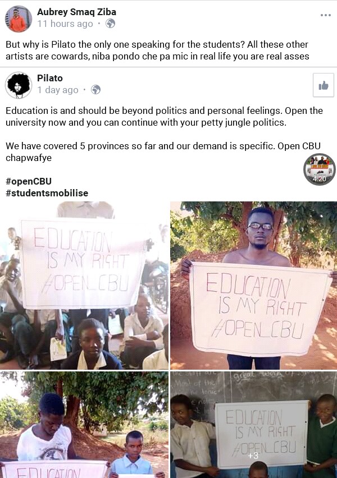The height and width of the screenshot is (478, 337).
Task: Click globe privacy icon beside 11 hours ago
Action: 111,24
